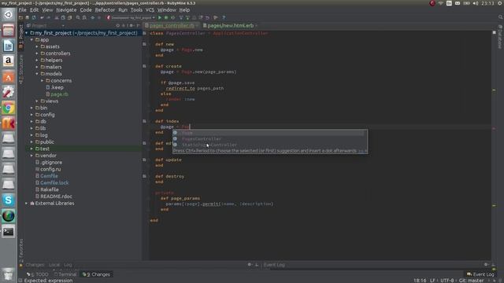The width and height of the screenshot is (504, 283).
Task: Expand the views folder
Action: coord(37,101)
